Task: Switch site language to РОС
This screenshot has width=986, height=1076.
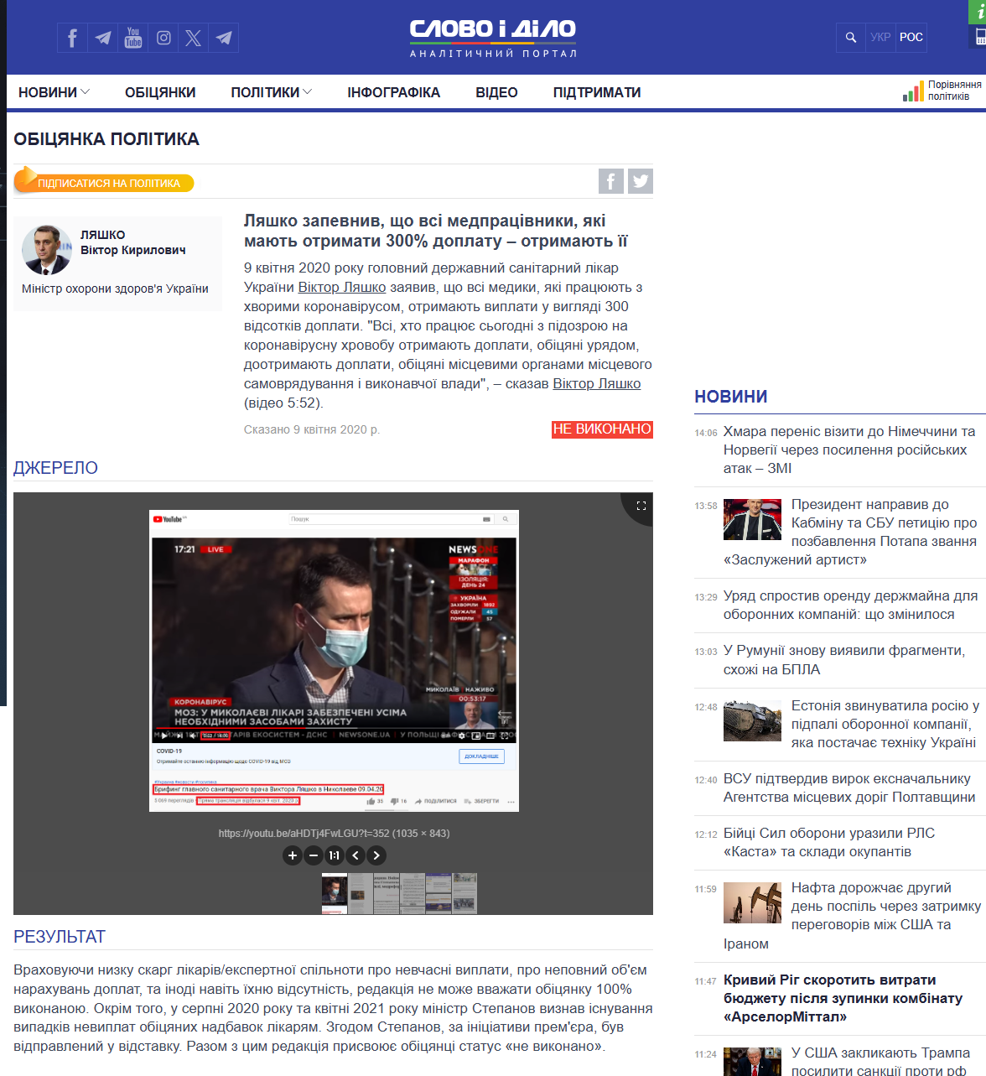Action: [x=911, y=38]
